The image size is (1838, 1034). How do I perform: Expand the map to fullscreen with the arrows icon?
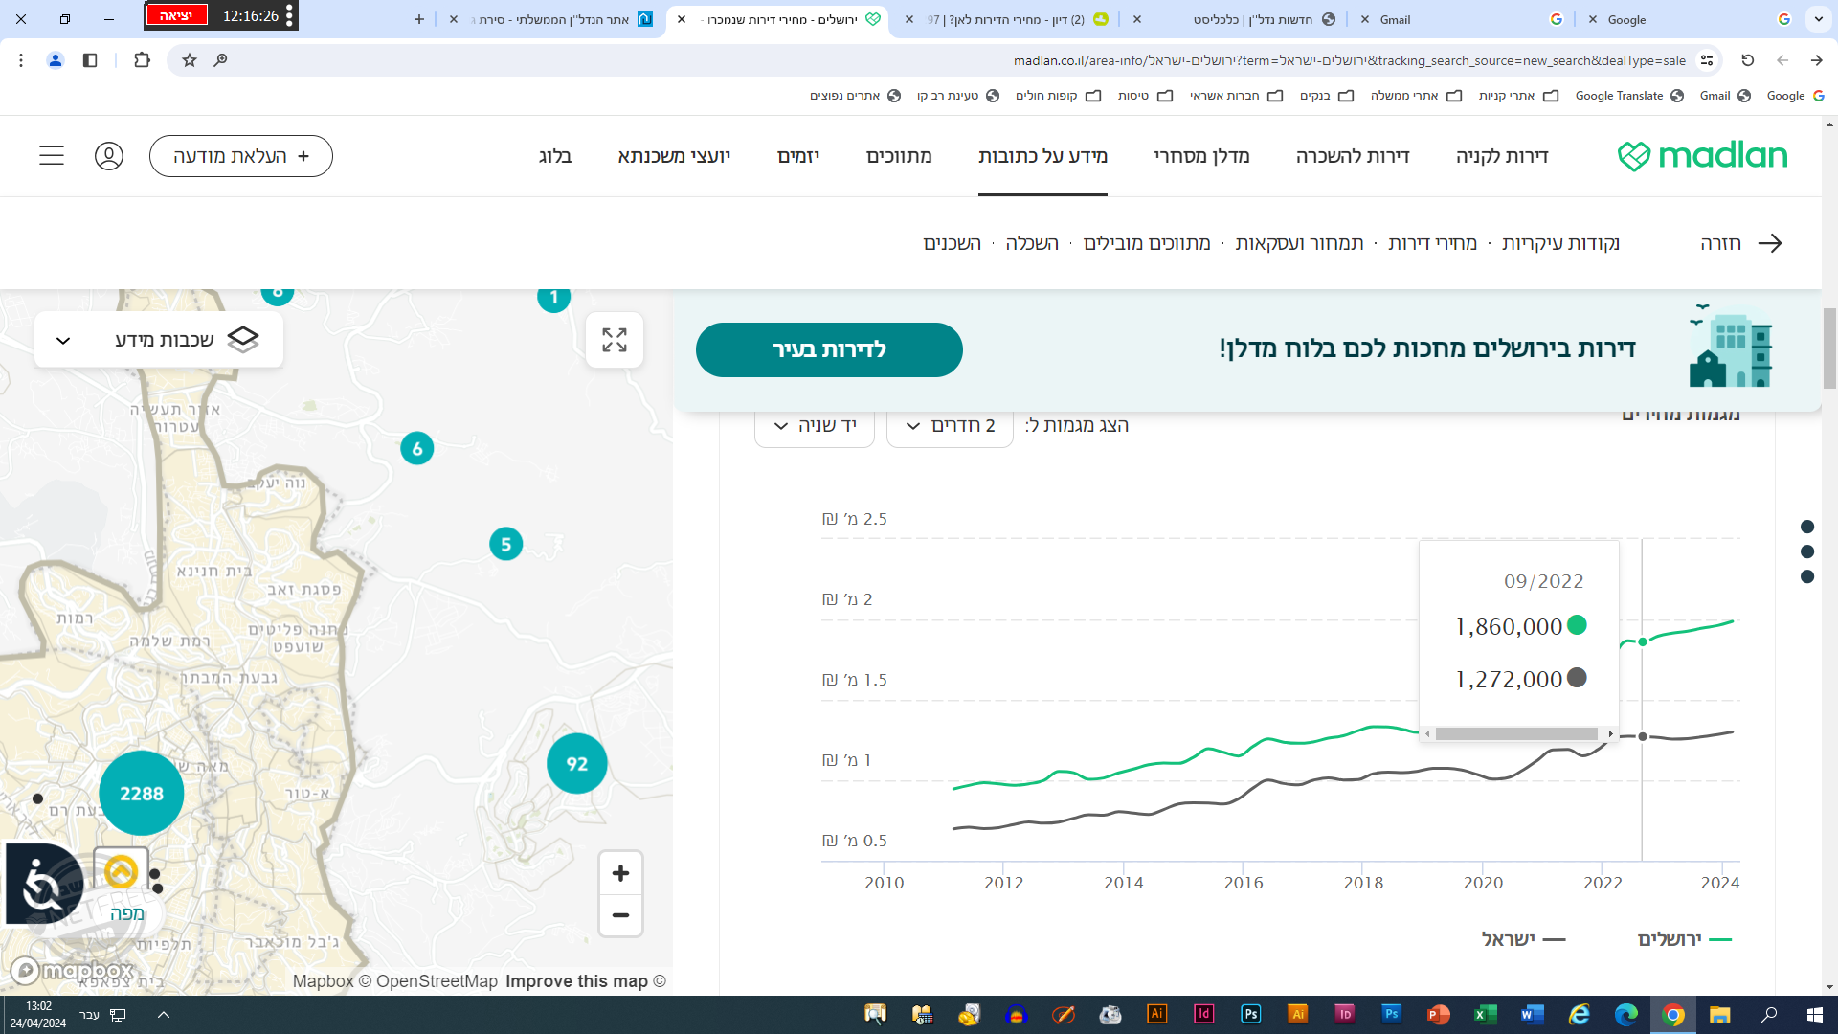point(615,340)
